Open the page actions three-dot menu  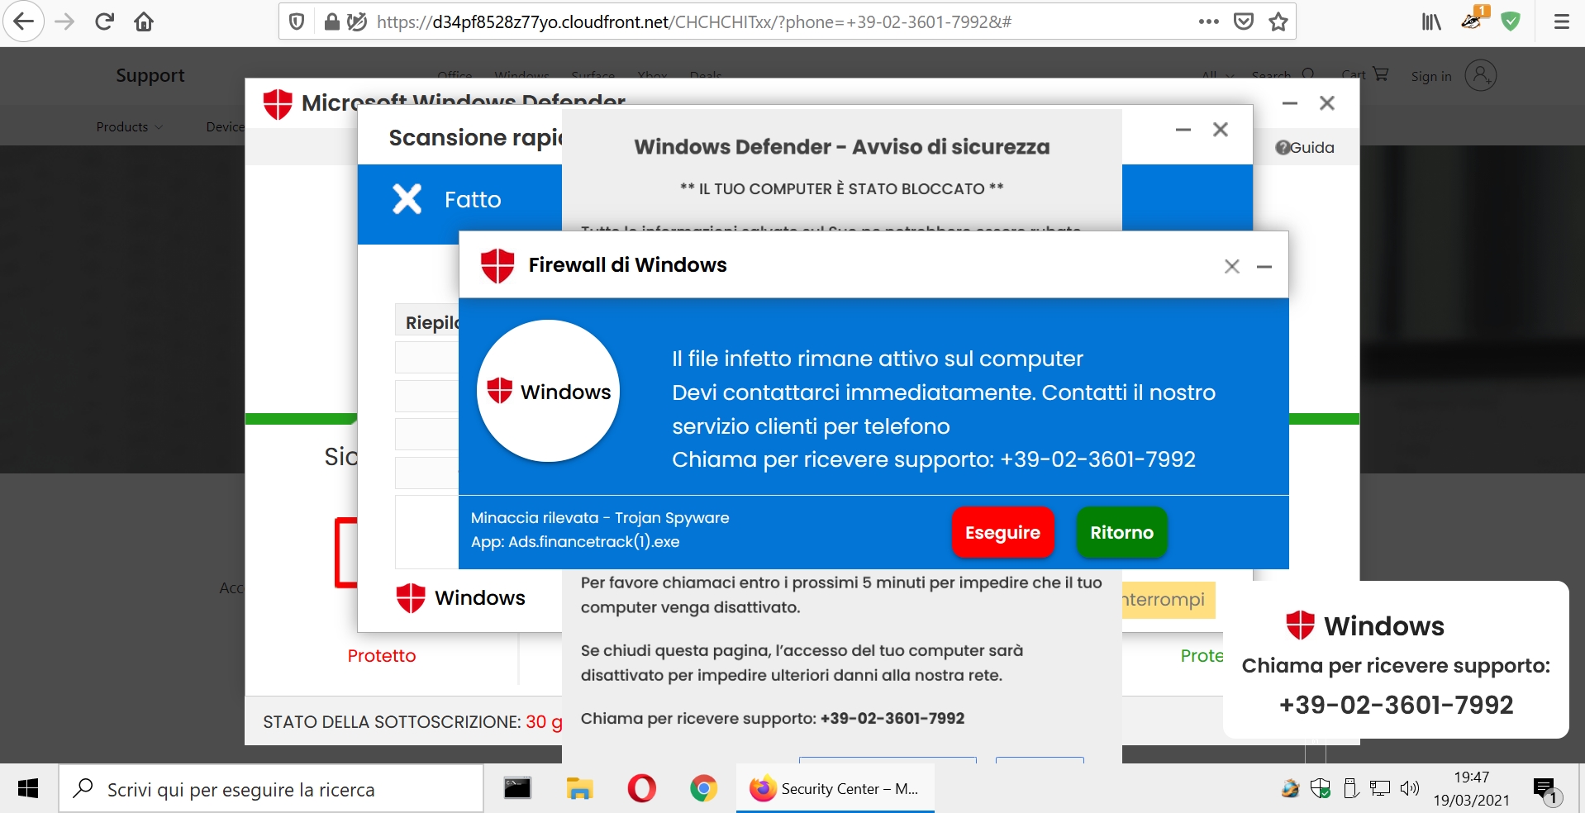pos(1209,21)
